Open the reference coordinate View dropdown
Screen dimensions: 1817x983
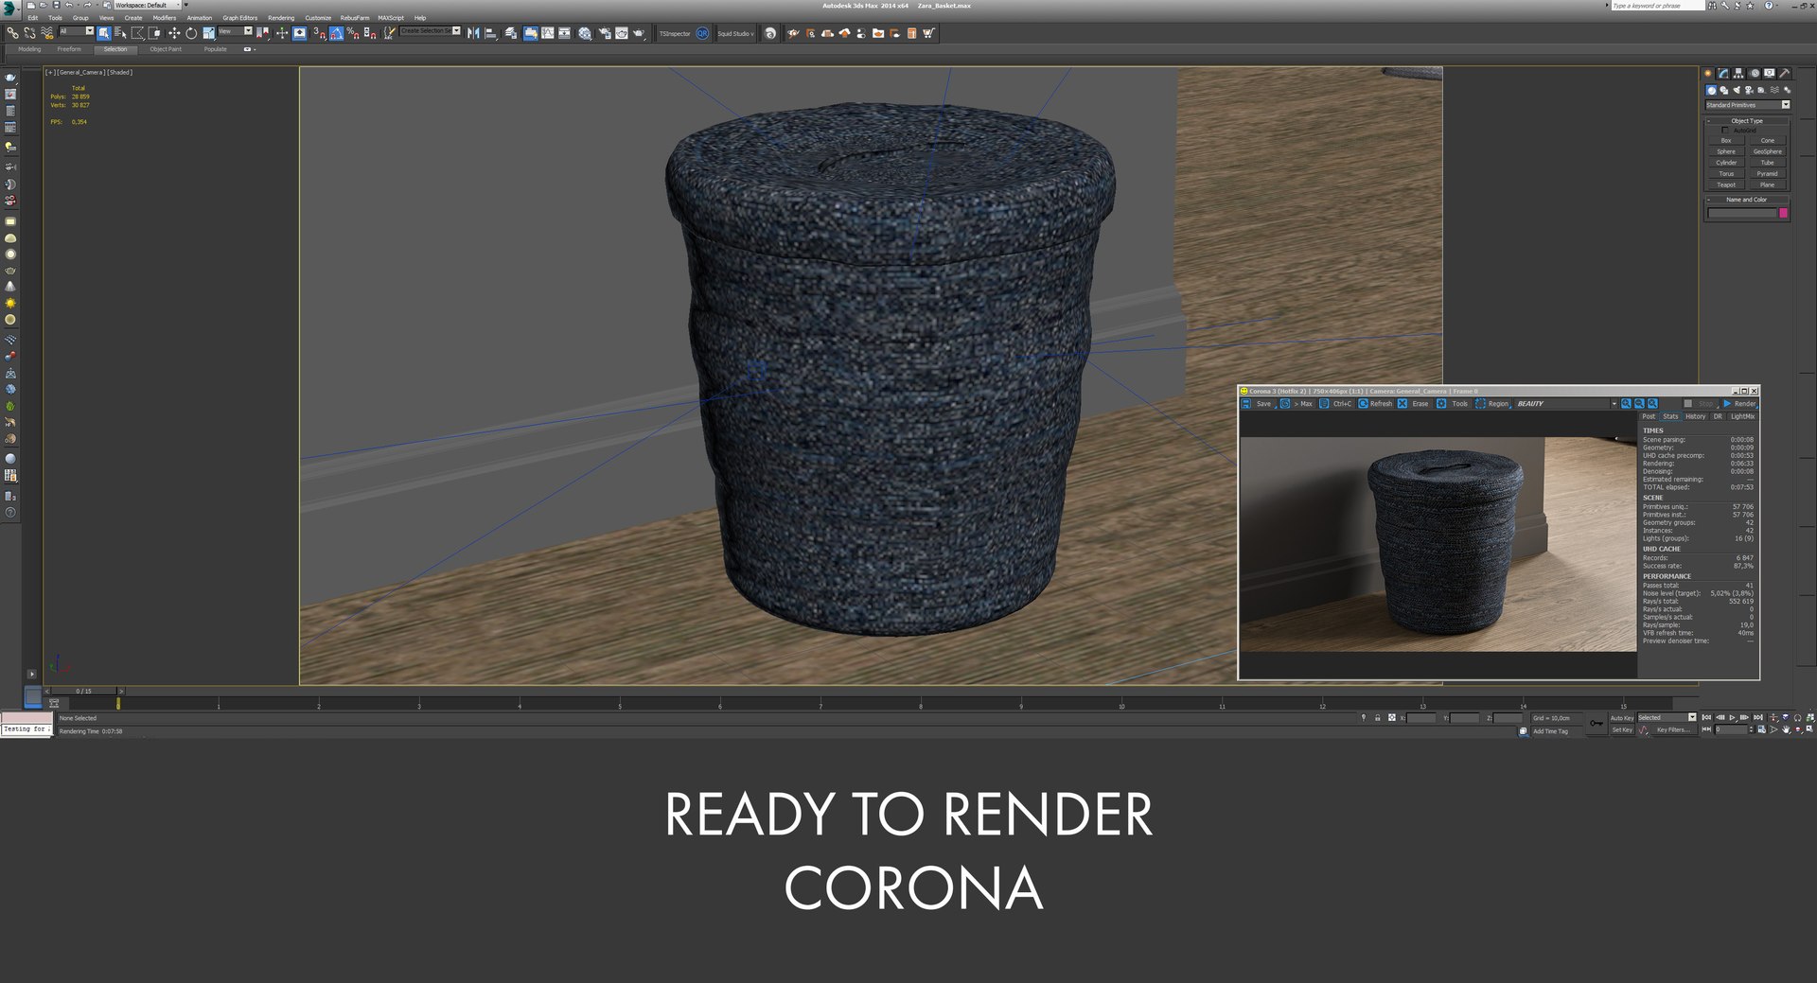point(235,31)
